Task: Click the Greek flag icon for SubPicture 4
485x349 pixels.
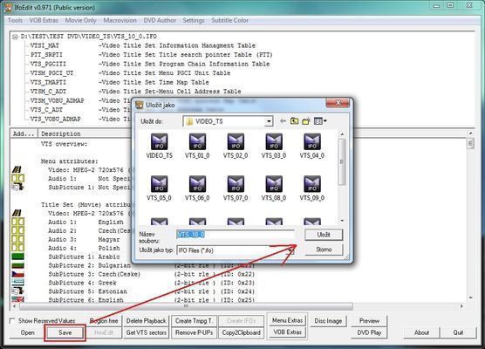Action: coord(18,282)
